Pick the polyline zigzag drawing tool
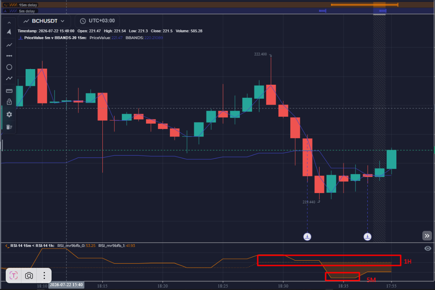This screenshot has width=435, height=290. (x=9, y=79)
